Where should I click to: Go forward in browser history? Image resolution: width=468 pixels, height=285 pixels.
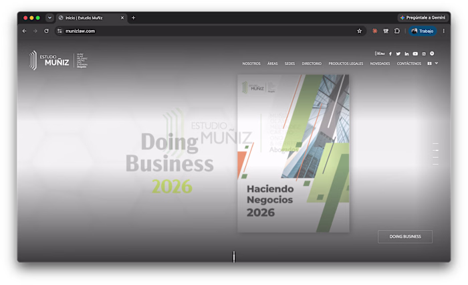(35, 31)
